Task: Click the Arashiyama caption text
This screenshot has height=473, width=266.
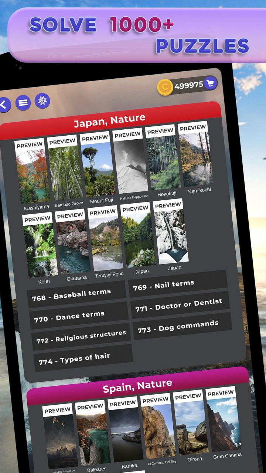Action: 36,208
